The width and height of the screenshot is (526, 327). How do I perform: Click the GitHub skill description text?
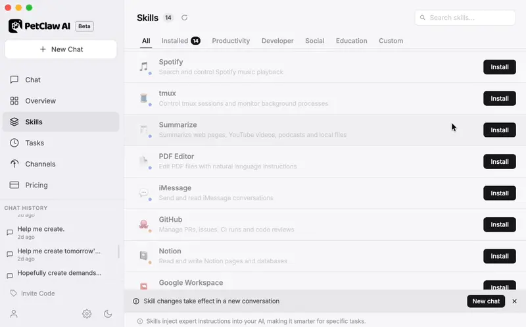226,230
